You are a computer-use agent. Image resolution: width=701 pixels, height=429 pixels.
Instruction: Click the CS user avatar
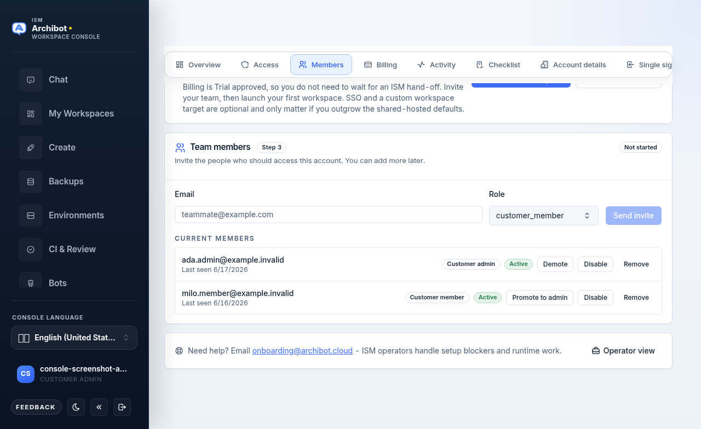[x=26, y=374]
